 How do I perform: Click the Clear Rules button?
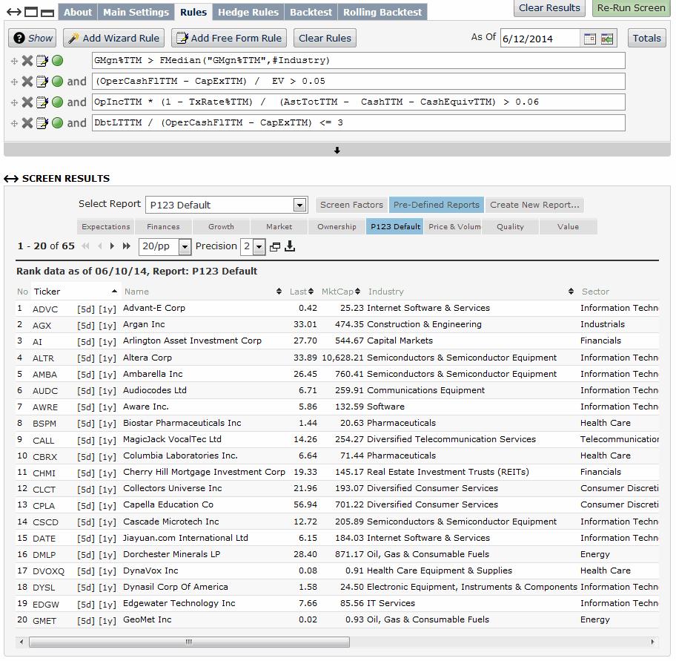[x=325, y=38]
